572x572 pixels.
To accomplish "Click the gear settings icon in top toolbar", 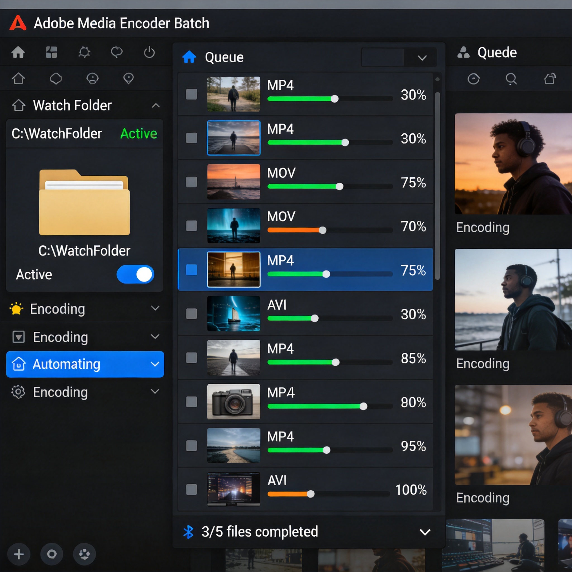I will click(x=84, y=53).
